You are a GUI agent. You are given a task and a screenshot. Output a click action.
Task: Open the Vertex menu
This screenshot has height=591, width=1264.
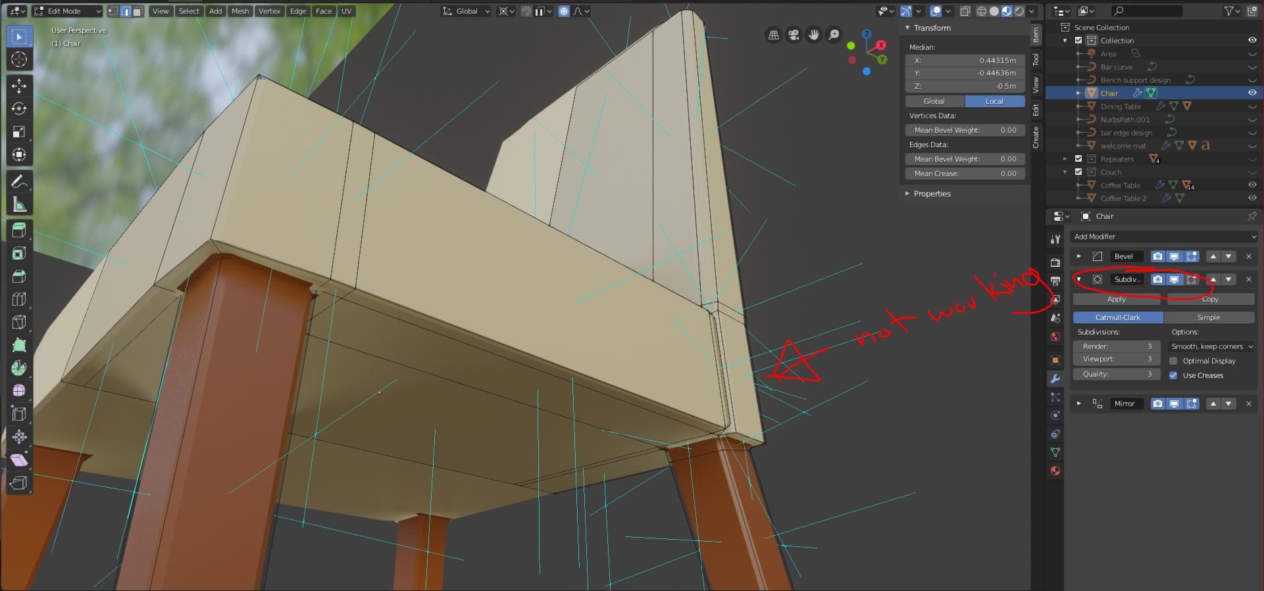click(269, 11)
